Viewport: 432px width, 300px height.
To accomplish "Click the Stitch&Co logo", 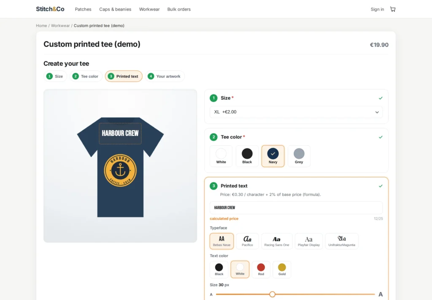I will pos(50,9).
